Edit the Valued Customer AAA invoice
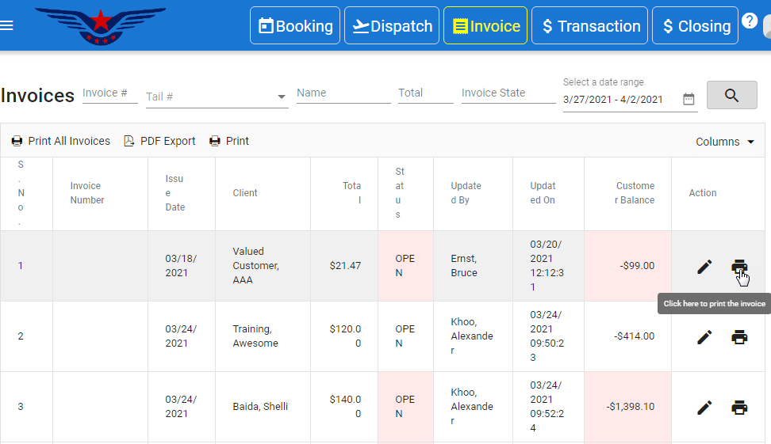The height and width of the screenshot is (444, 771). point(704,267)
